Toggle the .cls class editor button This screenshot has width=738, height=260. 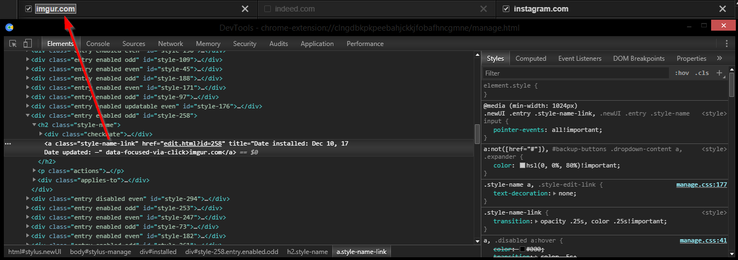coord(702,73)
